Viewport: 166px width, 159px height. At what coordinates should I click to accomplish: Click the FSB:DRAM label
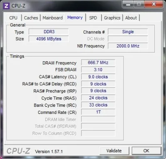(x=66, y=70)
